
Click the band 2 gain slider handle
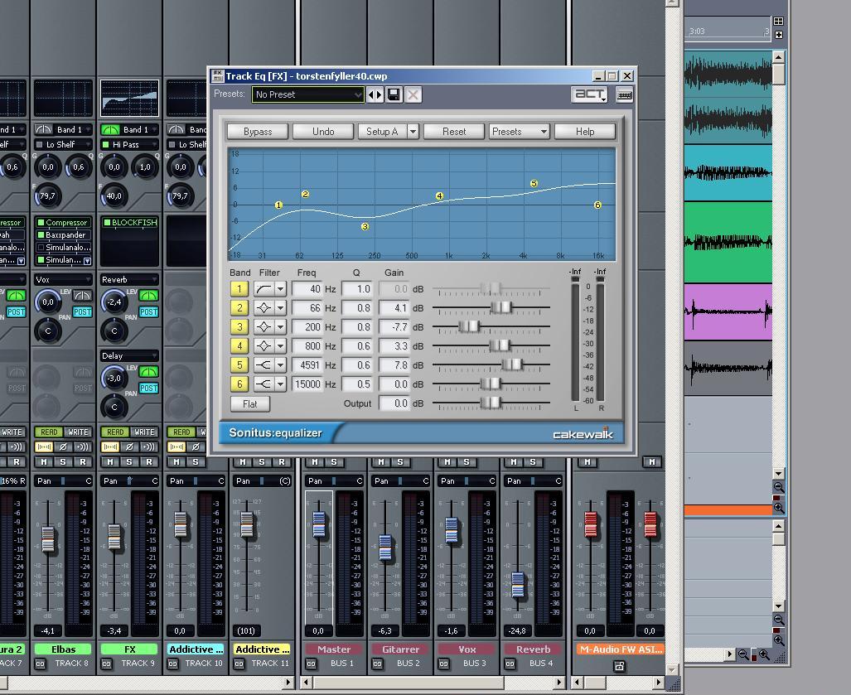(x=500, y=308)
